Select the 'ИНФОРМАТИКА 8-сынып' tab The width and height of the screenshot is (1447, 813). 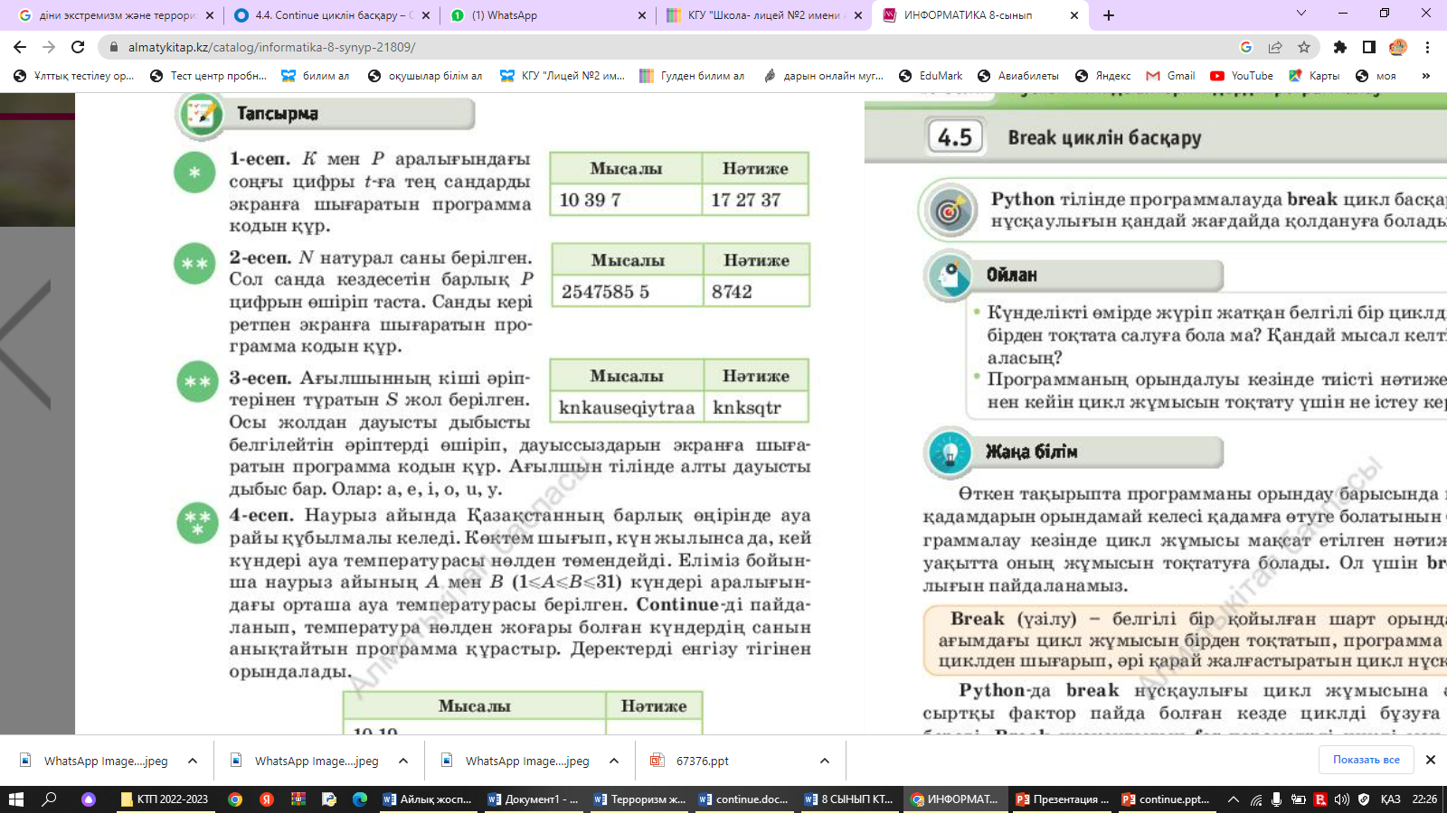[979, 15]
